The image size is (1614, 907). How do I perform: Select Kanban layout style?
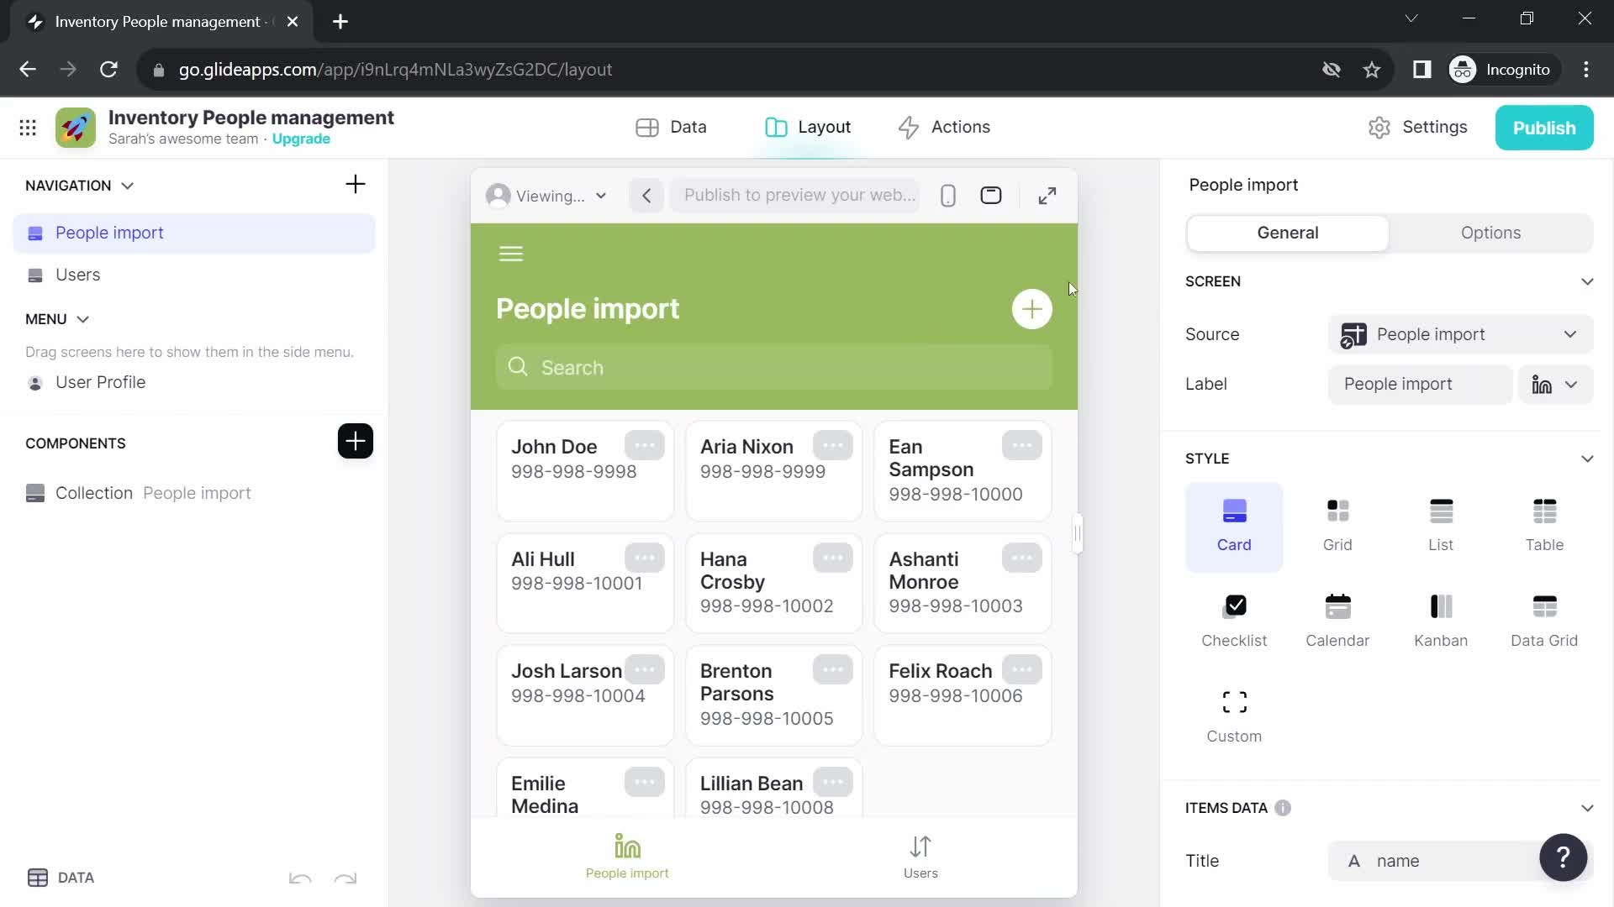1441,618
